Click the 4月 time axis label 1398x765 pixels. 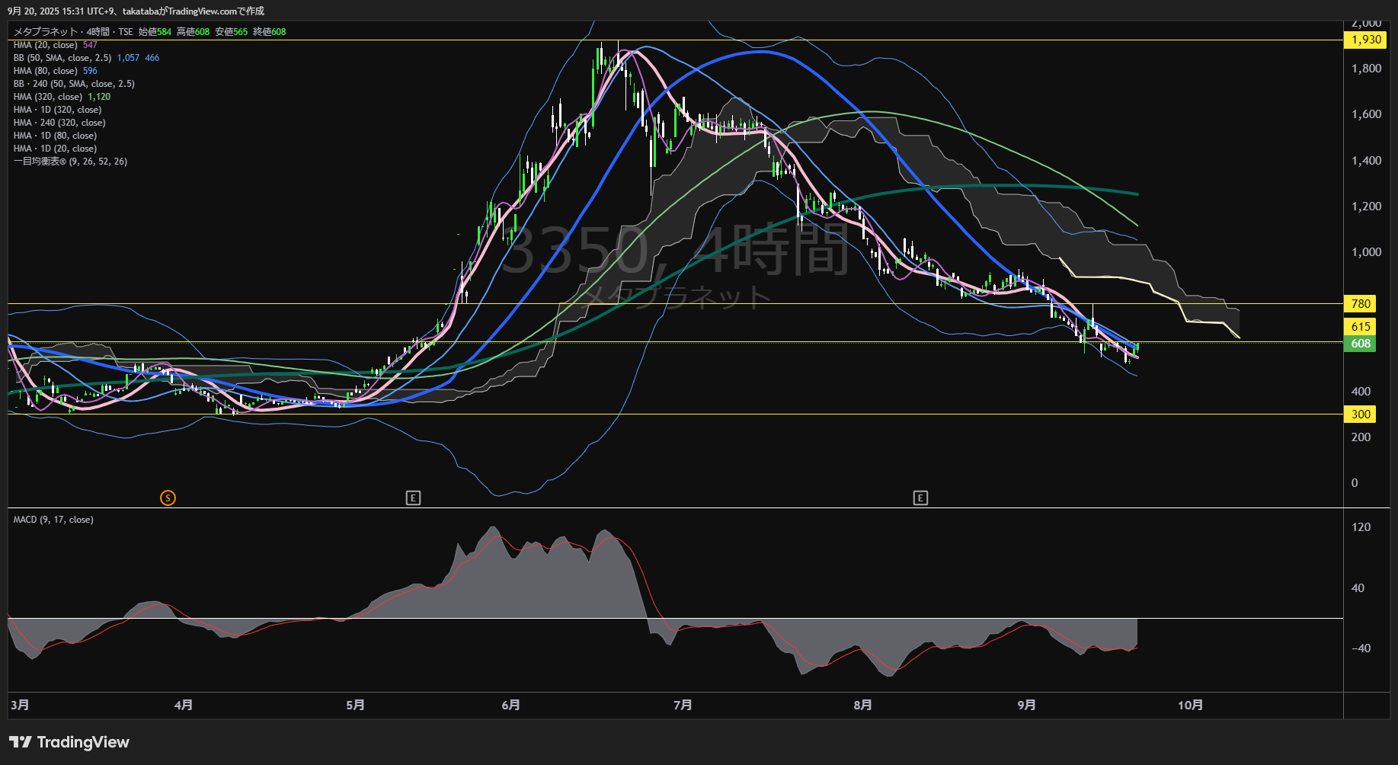point(184,706)
